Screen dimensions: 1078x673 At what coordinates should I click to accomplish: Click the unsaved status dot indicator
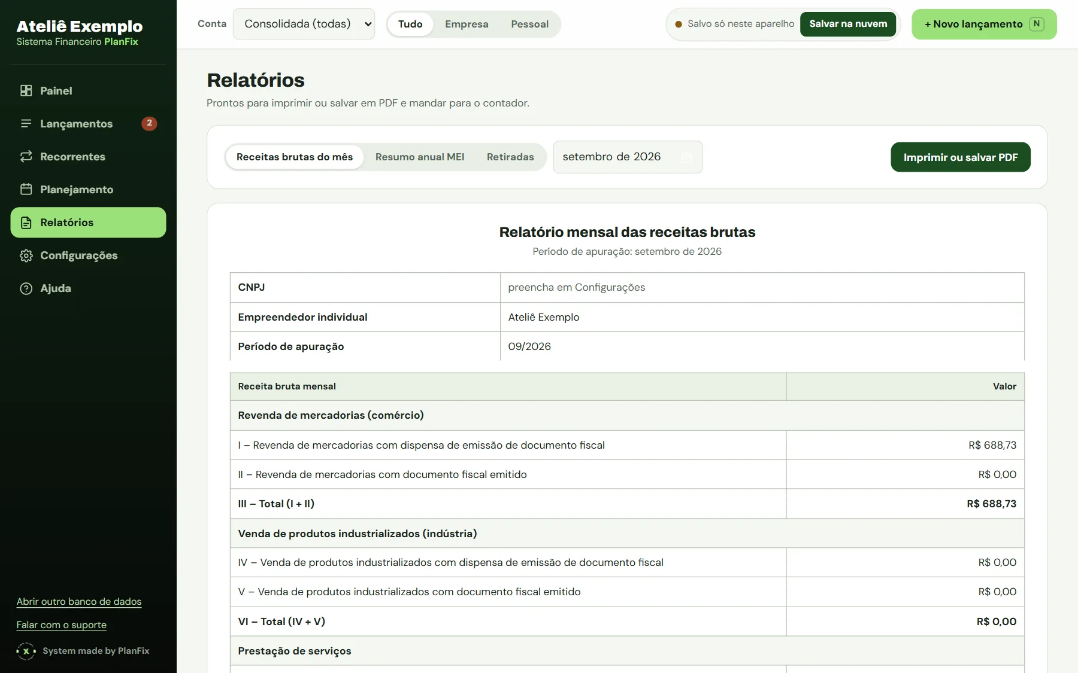coord(679,25)
